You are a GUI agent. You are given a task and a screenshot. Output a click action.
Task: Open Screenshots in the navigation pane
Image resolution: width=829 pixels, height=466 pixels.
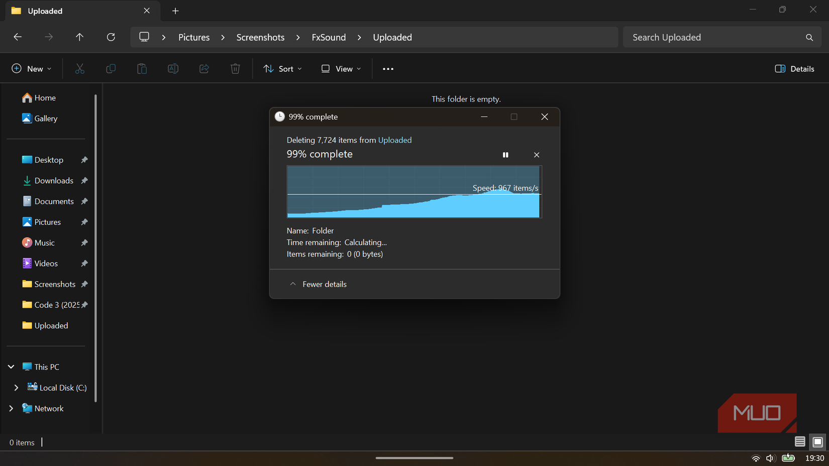50,284
